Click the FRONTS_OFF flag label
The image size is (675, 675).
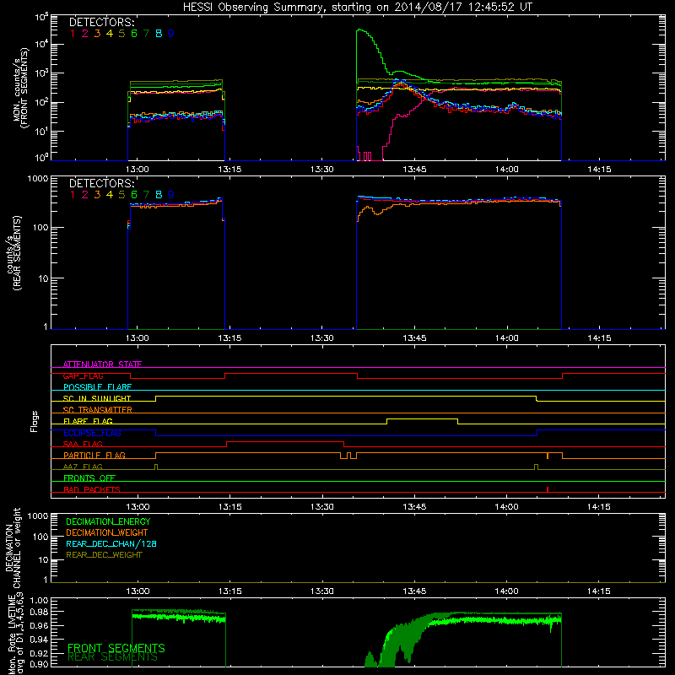89,478
